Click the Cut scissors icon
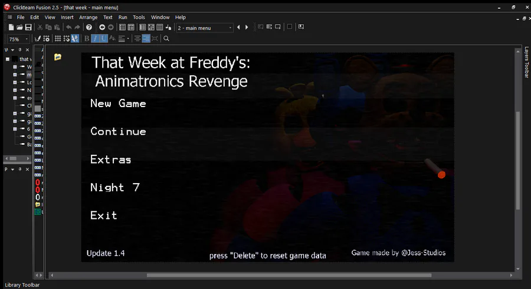Image resolution: width=531 pixels, height=289 pixels. tap(40, 28)
